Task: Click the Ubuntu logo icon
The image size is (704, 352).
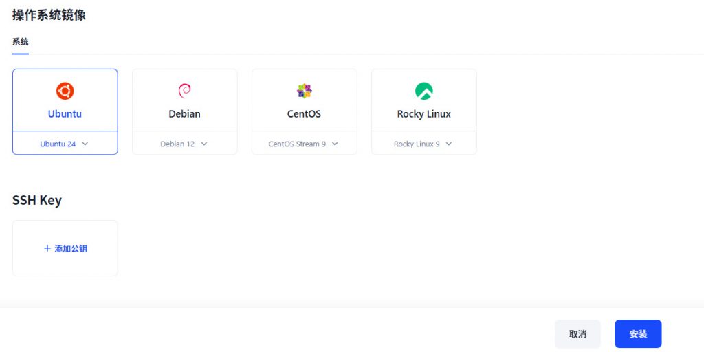Action: pyautogui.click(x=65, y=91)
